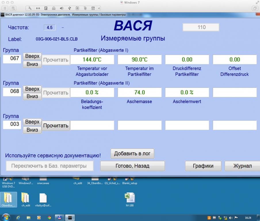Click the Готово, Назад button
This screenshot has width=260, height=221.
133,166
